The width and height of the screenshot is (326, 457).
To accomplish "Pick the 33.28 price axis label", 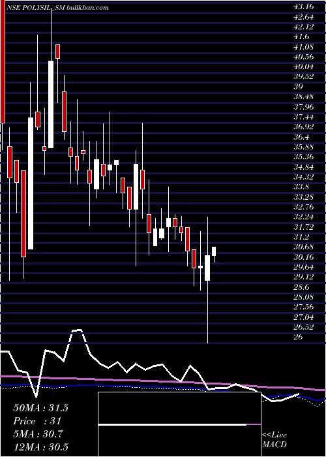I will 304,197.
